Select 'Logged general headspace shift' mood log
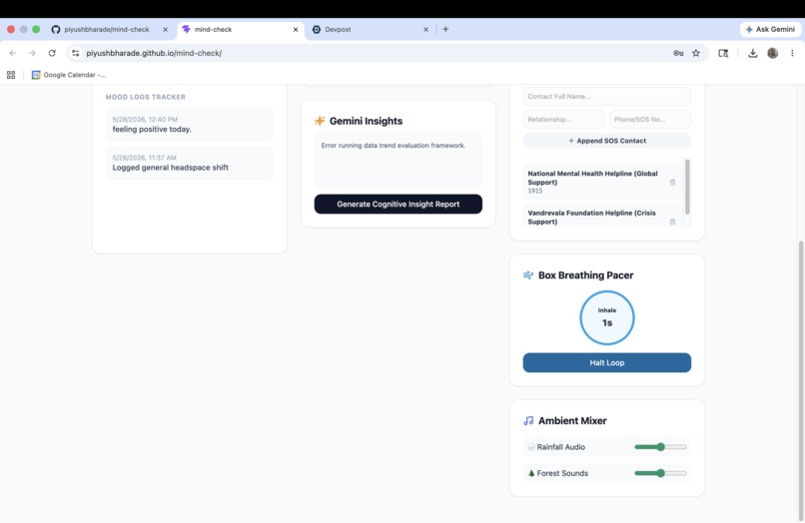Screen dimensions: 805x523 190,164
